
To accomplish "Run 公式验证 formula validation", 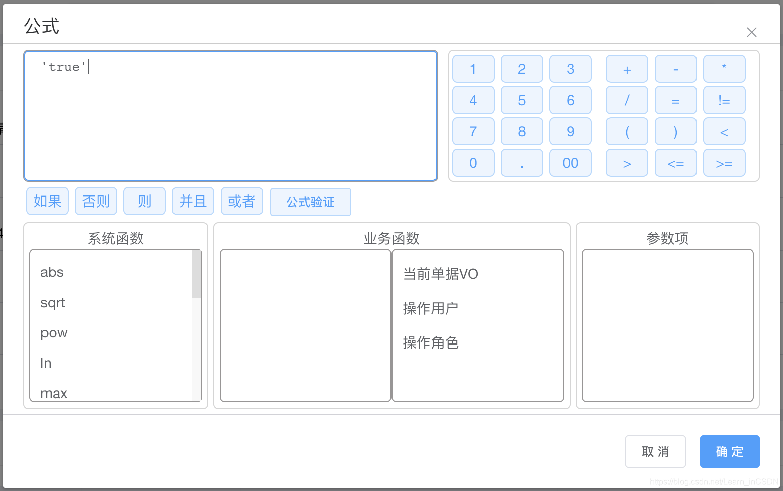I will [311, 202].
